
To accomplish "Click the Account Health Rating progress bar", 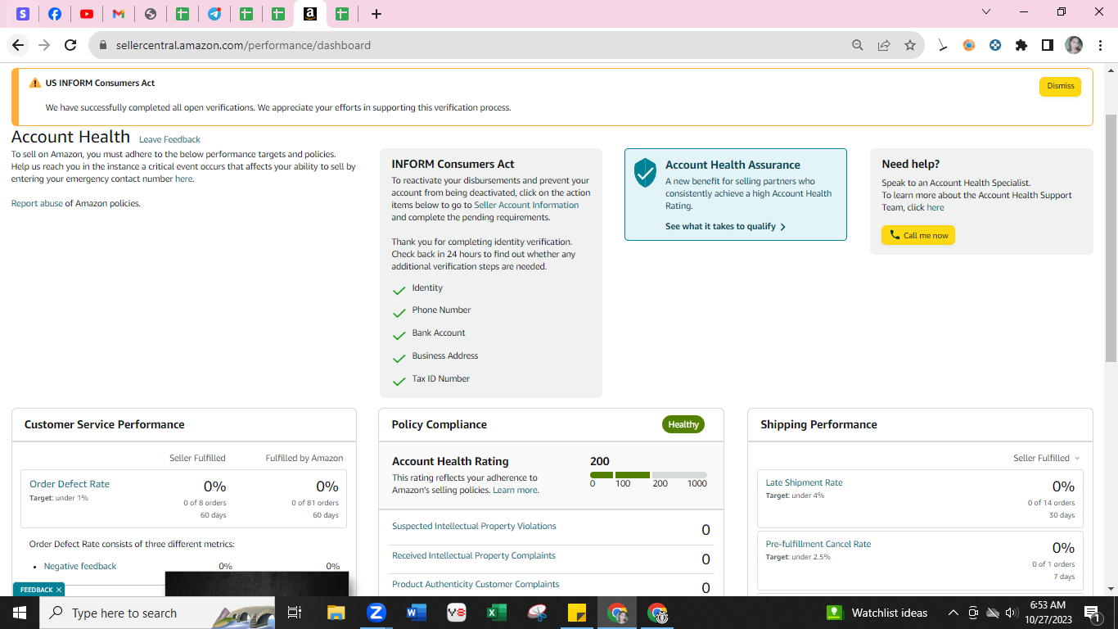I will 648,475.
